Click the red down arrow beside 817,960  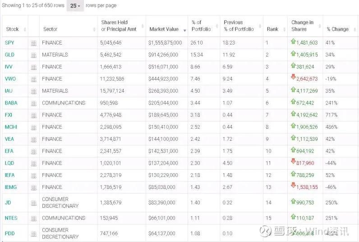293,161
